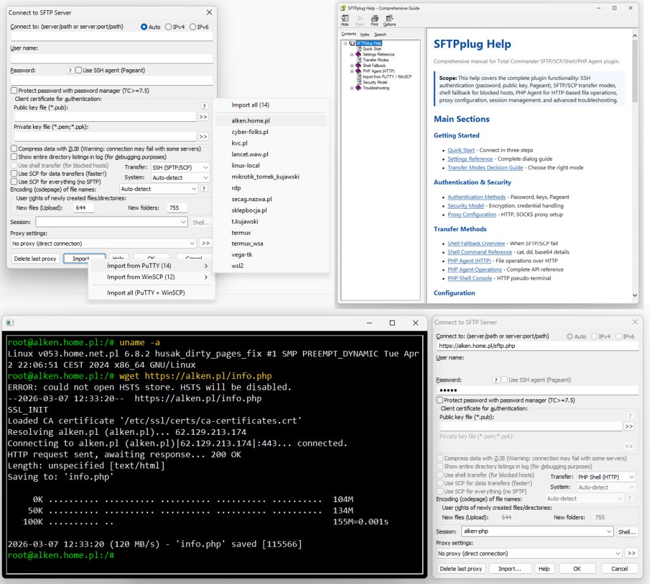The width and height of the screenshot is (650, 584).
Task: Open the System Auto-detect dropdown in upper dialog
Action: [x=180, y=178]
